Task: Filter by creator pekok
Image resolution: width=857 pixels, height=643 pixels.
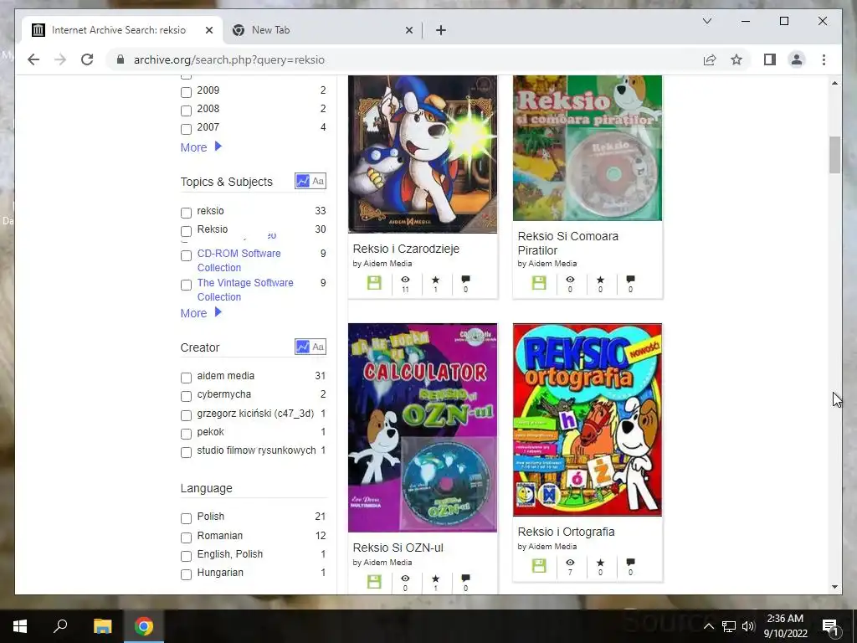Action: [x=186, y=435]
